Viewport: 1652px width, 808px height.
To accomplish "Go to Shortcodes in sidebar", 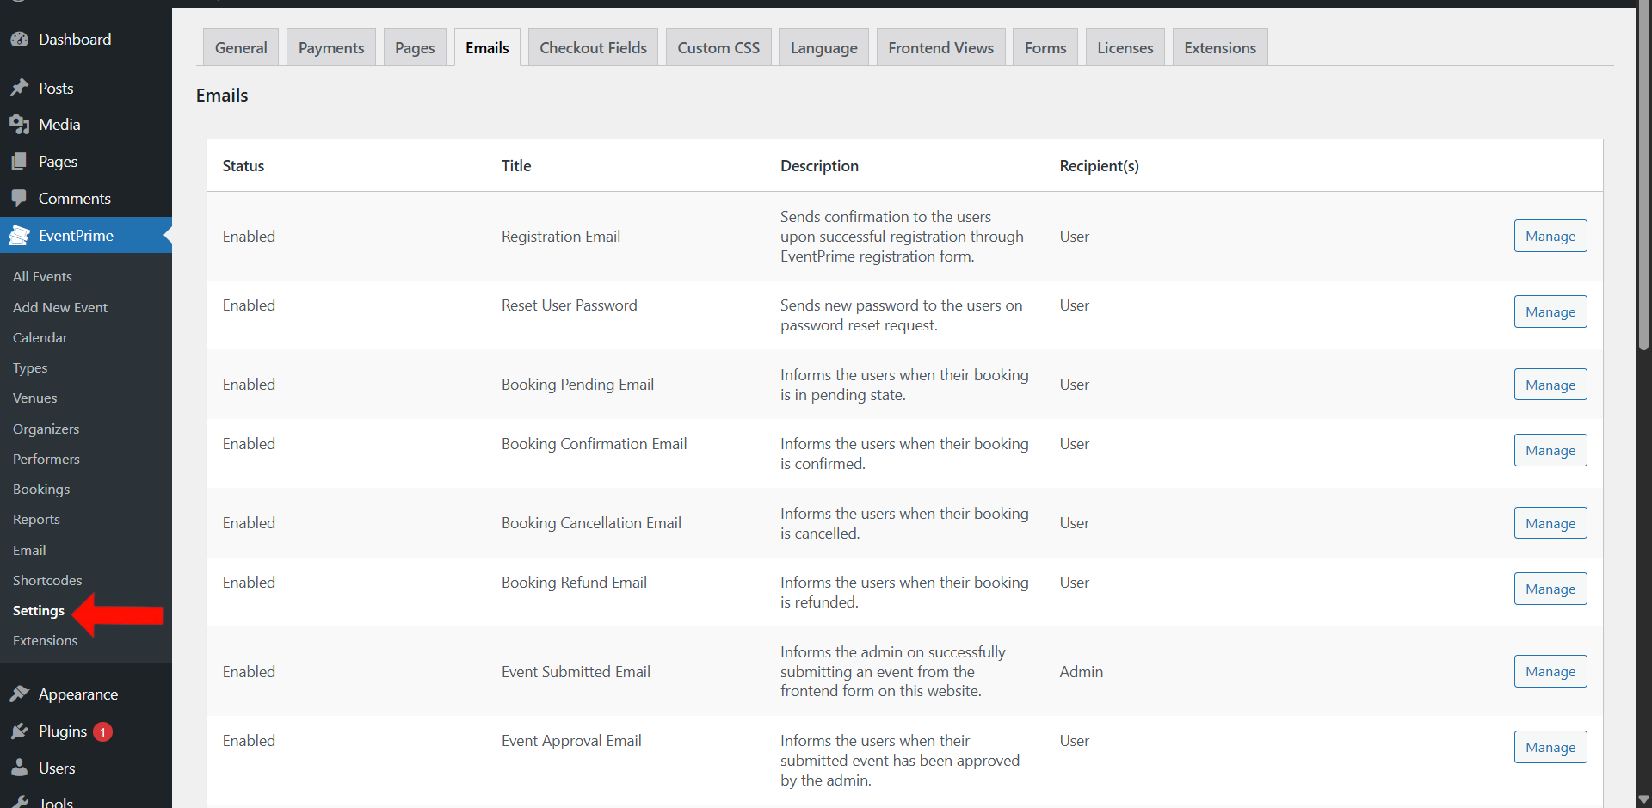I will pos(47,581).
